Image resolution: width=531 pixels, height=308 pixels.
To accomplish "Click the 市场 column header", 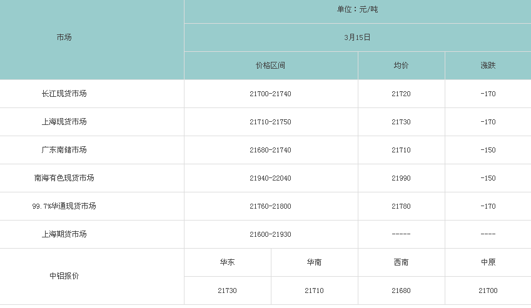I will click(x=64, y=37).
